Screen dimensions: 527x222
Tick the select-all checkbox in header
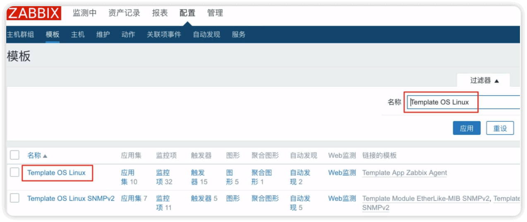click(x=15, y=155)
